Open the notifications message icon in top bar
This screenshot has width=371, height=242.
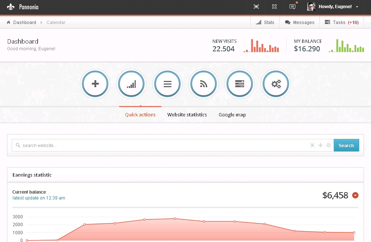click(x=292, y=7)
